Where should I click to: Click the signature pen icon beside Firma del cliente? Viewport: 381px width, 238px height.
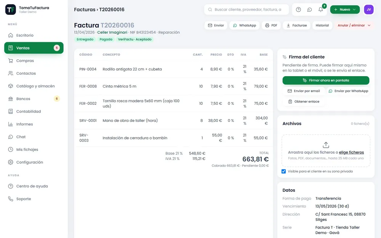point(285,57)
